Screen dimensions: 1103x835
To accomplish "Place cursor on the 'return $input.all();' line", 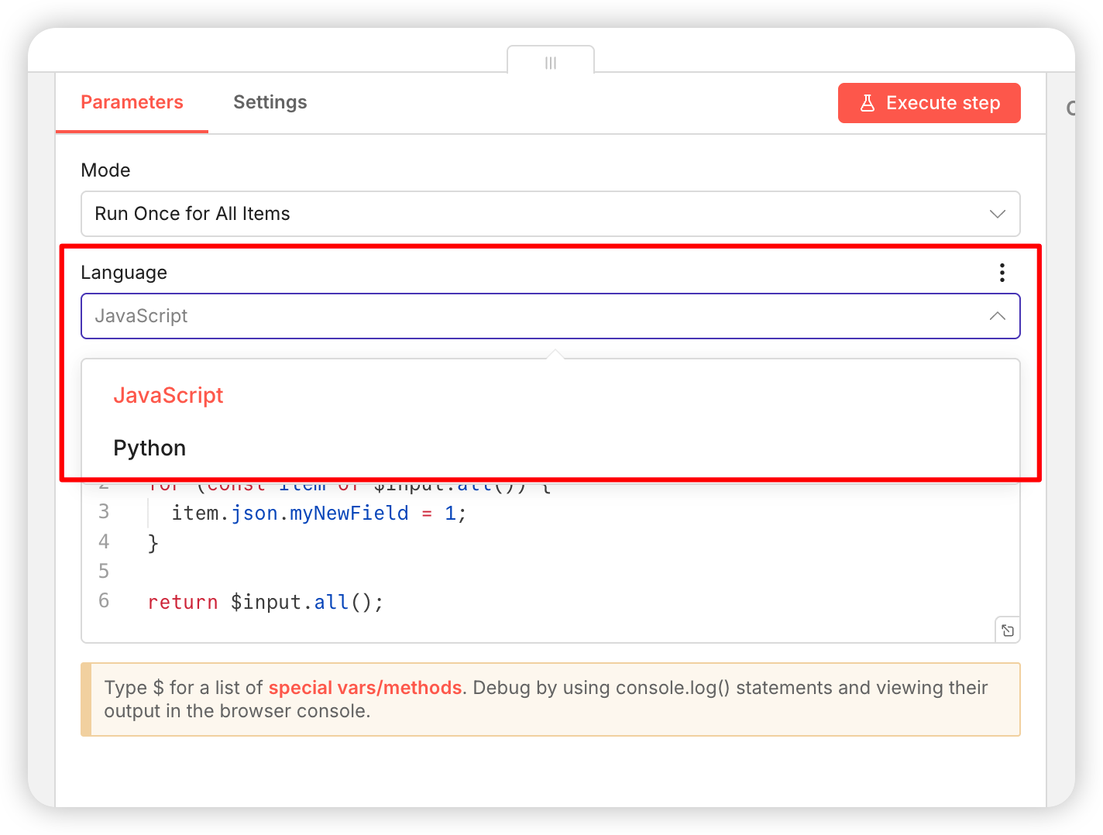I will pos(265,602).
